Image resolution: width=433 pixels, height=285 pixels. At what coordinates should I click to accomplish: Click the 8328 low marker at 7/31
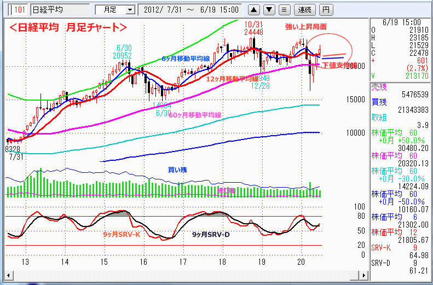[13, 152]
